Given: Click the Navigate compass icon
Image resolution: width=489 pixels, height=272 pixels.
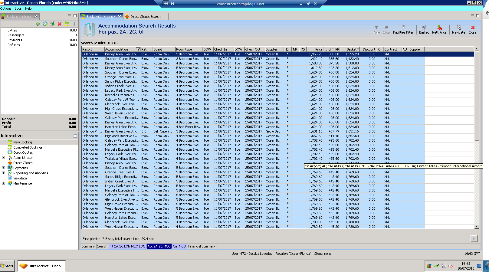Looking at the screenshot, I should (x=458, y=29).
